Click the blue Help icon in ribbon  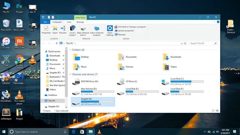click(x=218, y=22)
